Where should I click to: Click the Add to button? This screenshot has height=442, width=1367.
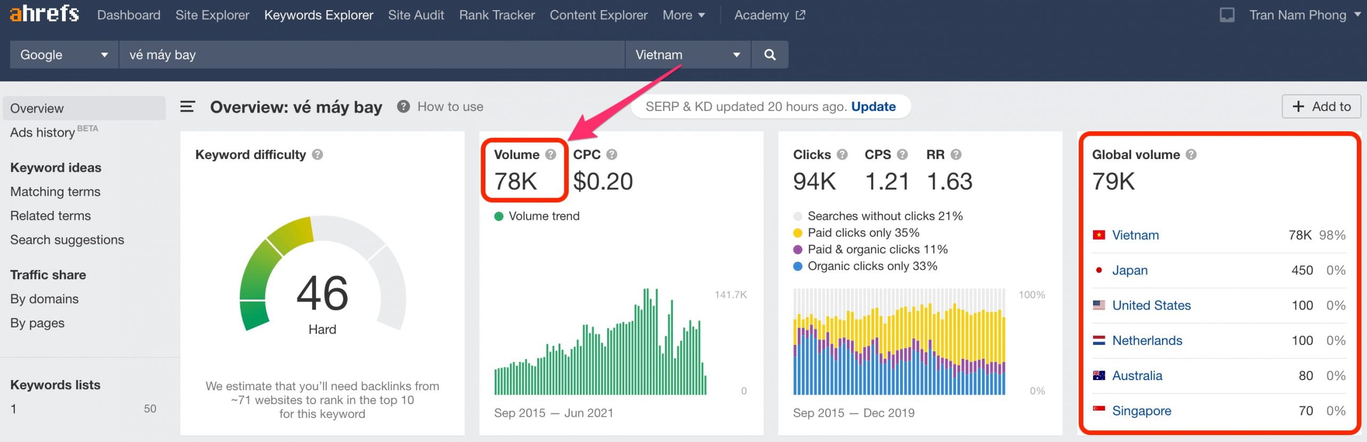click(x=1321, y=107)
